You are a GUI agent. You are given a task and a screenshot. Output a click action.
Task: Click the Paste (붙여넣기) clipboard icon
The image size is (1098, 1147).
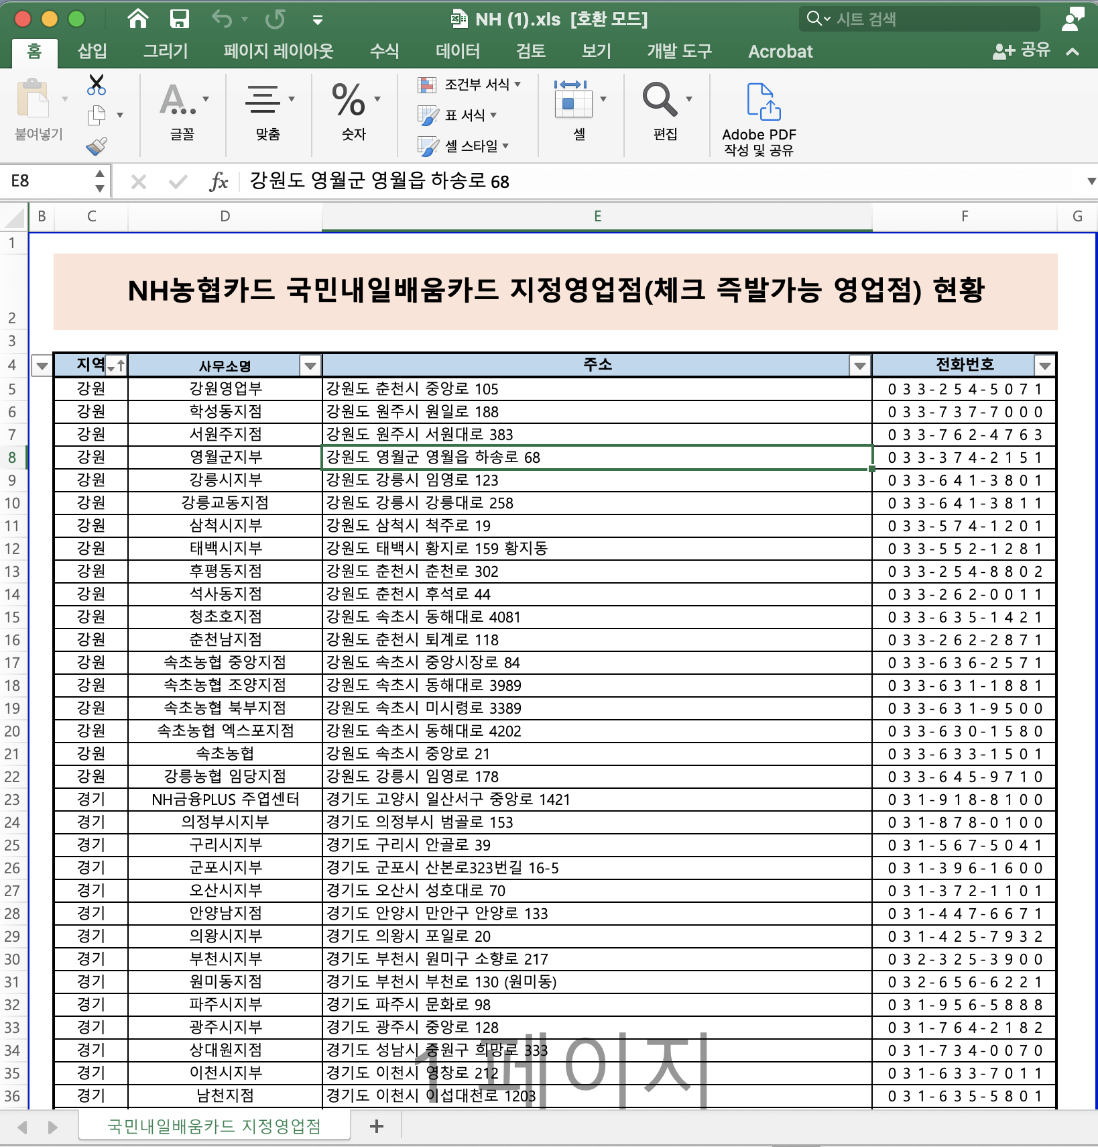(33, 99)
